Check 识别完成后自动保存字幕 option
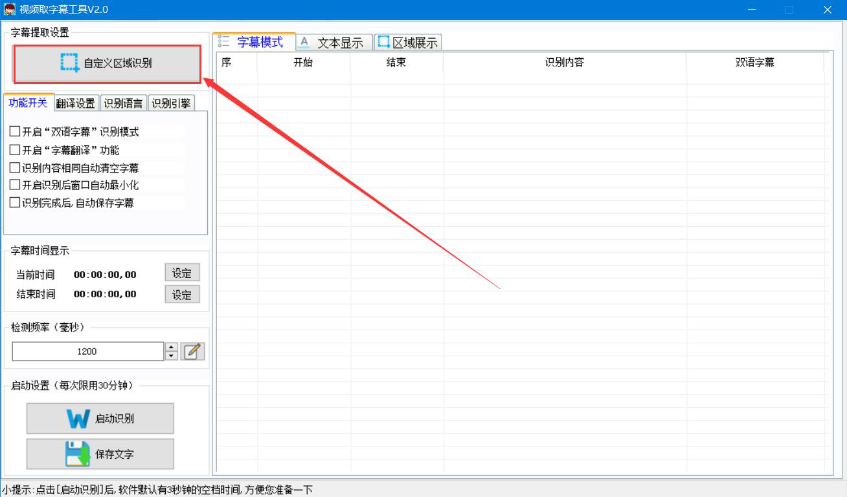The width and height of the screenshot is (847, 497). pos(15,202)
